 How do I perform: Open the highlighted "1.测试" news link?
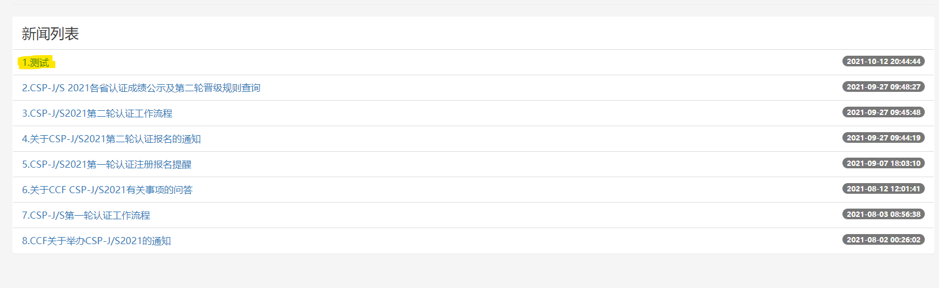coord(36,63)
